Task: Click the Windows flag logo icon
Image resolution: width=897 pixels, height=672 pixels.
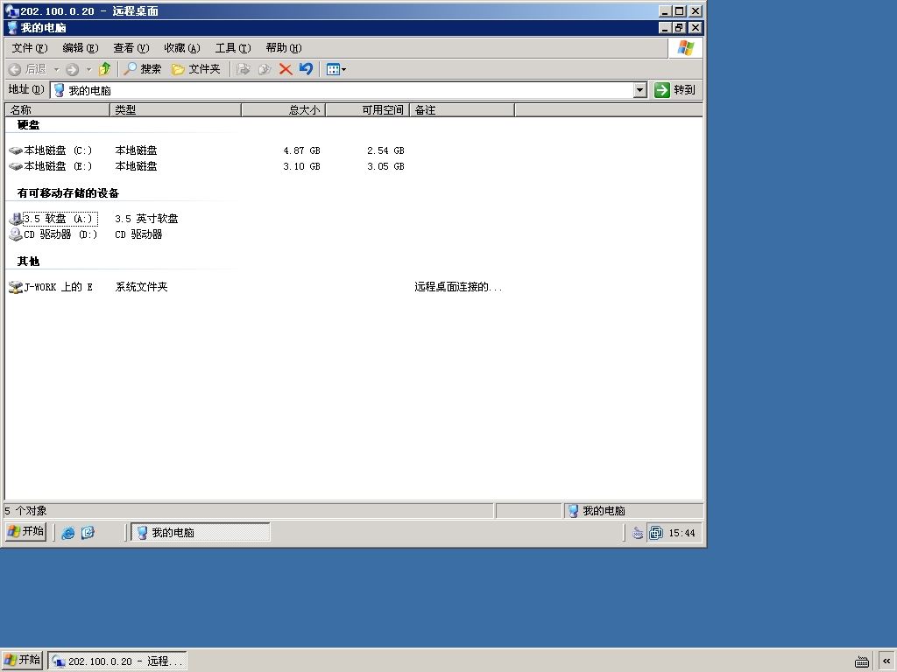Action: (685, 48)
